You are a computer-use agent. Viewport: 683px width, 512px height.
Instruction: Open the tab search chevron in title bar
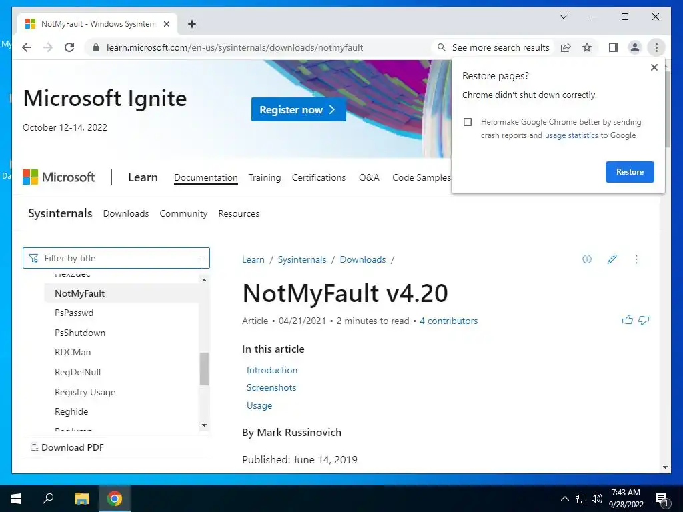(x=564, y=17)
